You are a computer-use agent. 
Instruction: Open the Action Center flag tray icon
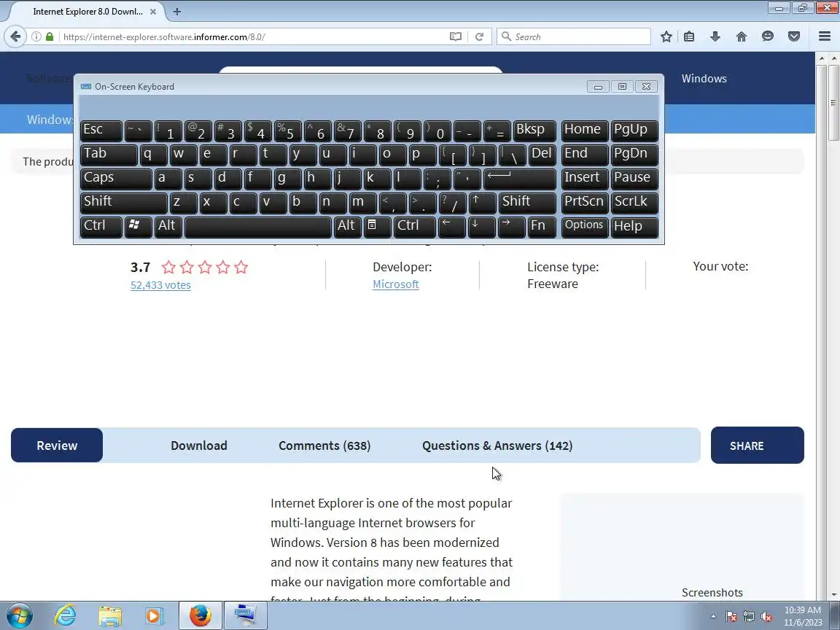pos(731,617)
